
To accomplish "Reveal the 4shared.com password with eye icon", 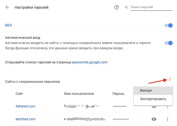I will coord(154,107).
